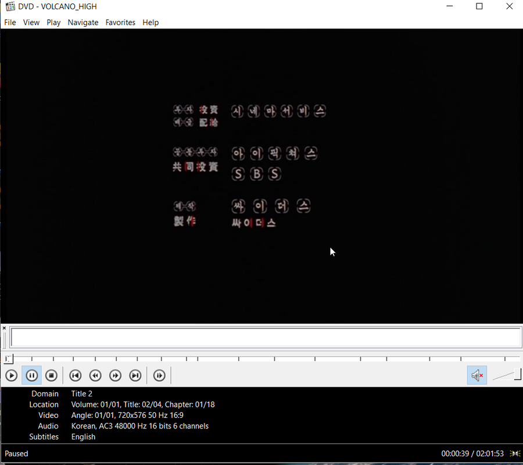Click the elapsed time 00:00:39 / 02:01:53
Viewport: 523px width, 465px height.
point(472,453)
